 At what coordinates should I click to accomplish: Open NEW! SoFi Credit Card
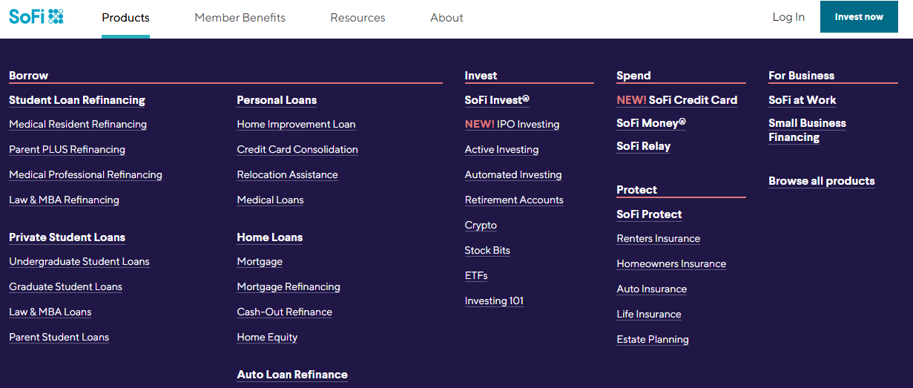[x=676, y=100]
